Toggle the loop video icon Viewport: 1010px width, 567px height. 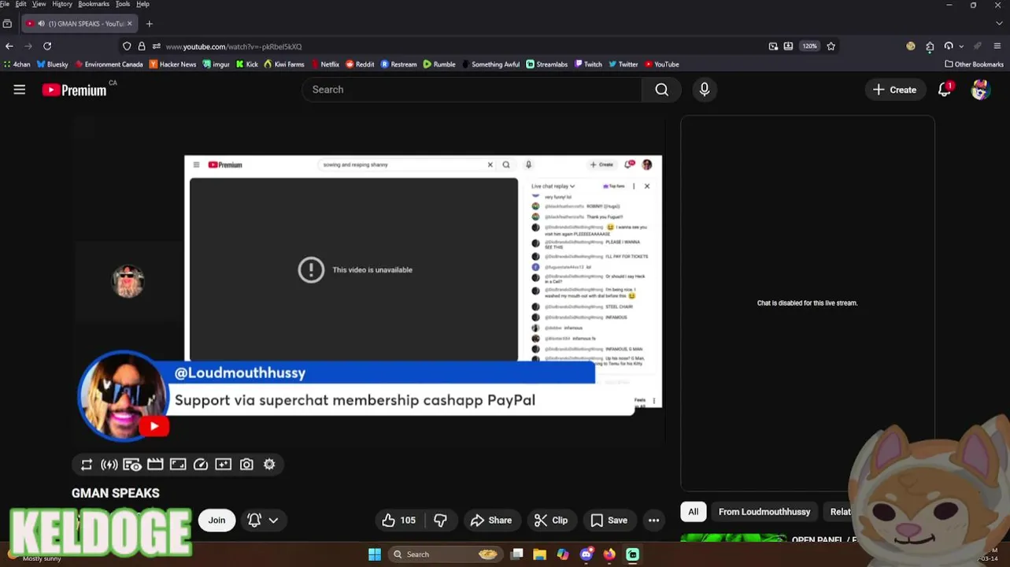coord(87,465)
